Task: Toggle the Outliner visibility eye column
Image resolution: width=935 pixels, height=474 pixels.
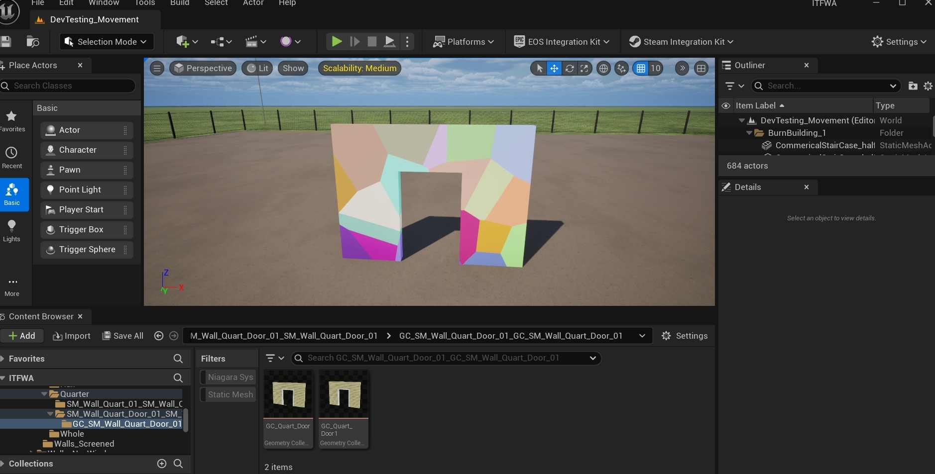Action: (726, 105)
